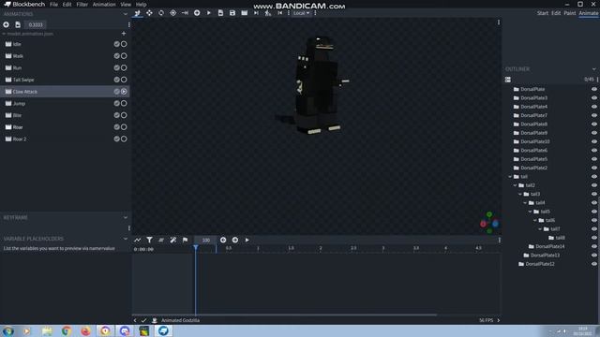
Task: Click the film clip icon in the top toolbar
Action: click(x=244, y=13)
